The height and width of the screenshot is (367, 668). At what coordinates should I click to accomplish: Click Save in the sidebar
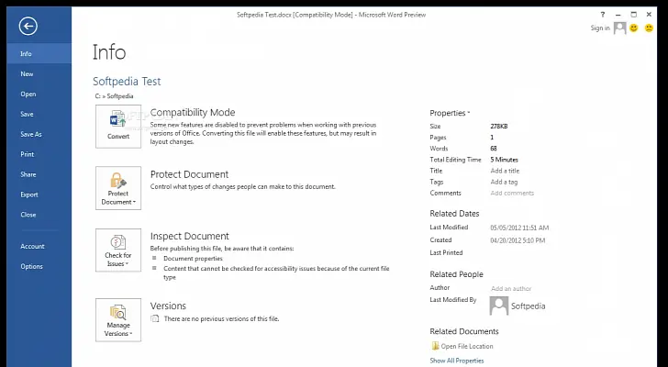click(39, 114)
